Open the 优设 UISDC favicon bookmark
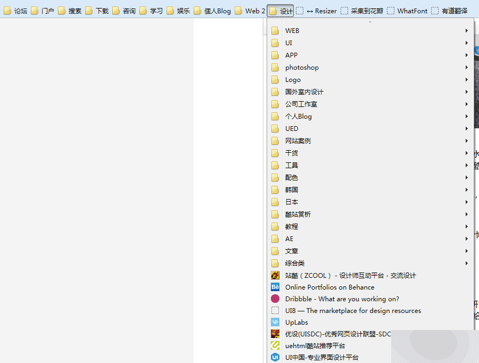Image resolution: width=479 pixels, height=363 pixels. click(275, 334)
